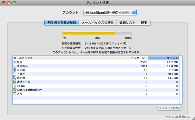Open the アカウント i.softbank account dropdown
Viewport: 195px width, 120px height.
click(110, 13)
